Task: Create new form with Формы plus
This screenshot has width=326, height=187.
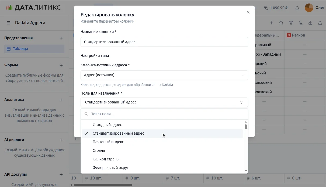Action: 61,65
